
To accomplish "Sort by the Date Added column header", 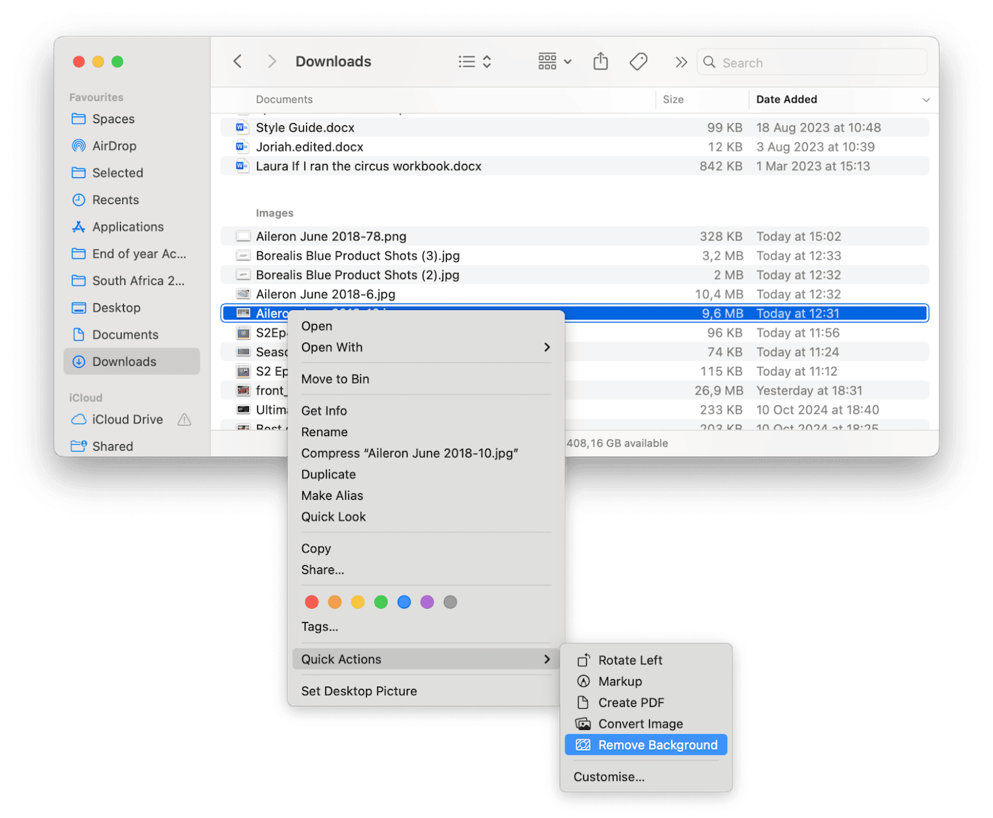I will point(786,99).
